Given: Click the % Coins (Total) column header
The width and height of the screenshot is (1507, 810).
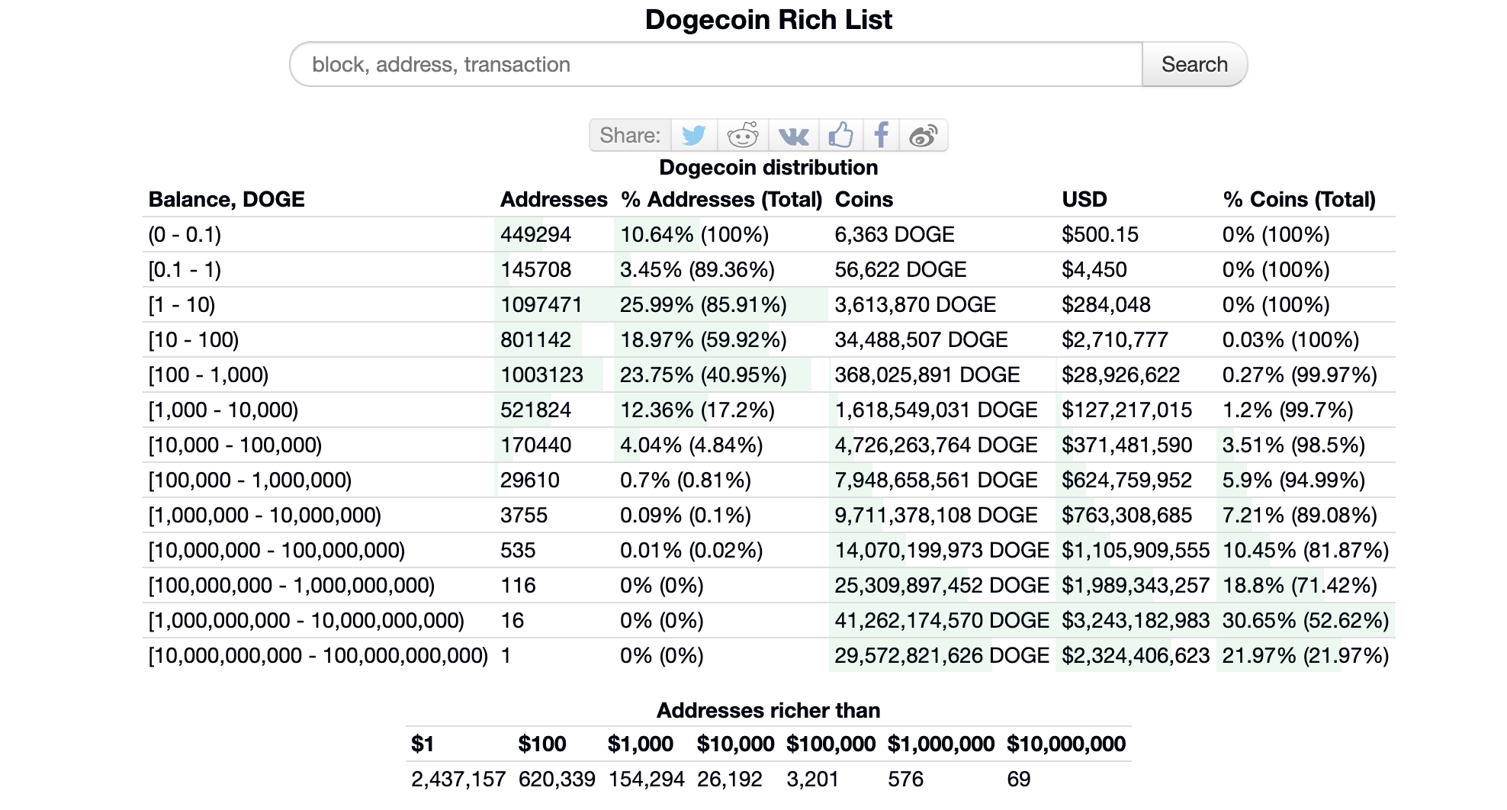Looking at the screenshot, I should pos(1299,200).
